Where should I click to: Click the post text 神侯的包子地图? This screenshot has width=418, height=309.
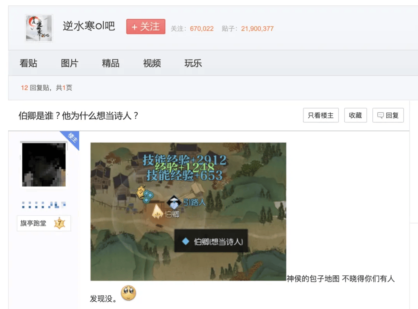pyautogui.click(x=313, y=279)
